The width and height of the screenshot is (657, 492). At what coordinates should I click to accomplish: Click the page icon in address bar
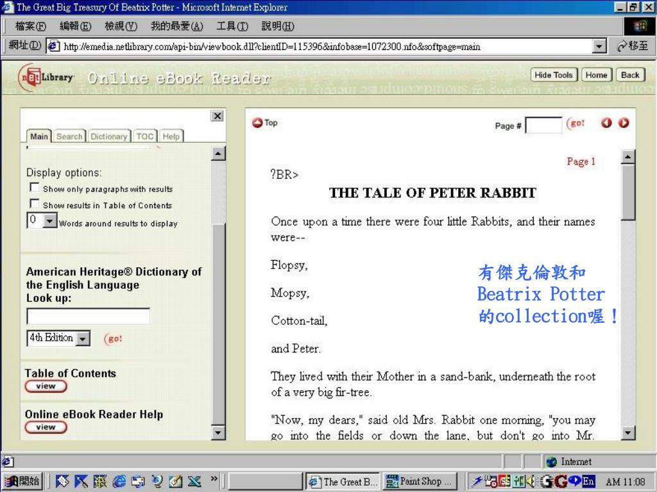click(x=53, y=46)
